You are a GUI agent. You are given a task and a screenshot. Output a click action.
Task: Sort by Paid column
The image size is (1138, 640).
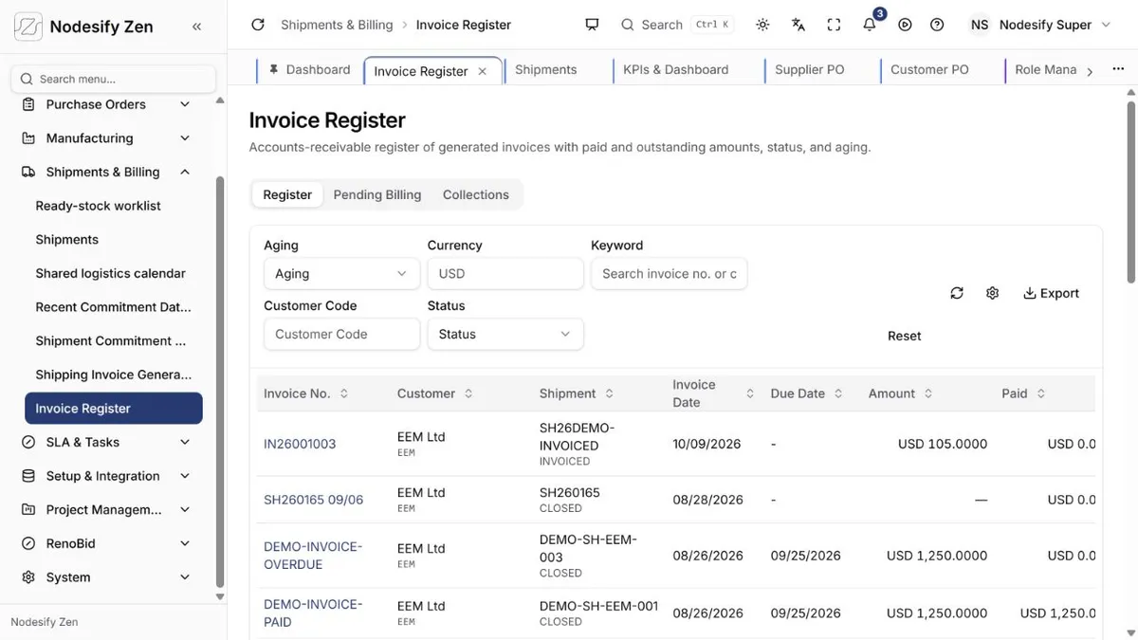[x=1040, y=393]
